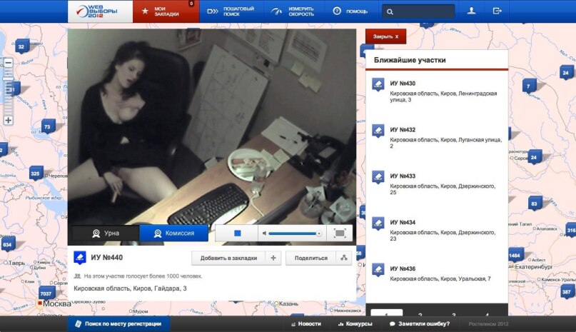The height and width of the screenshot is (332, 576).
Task: Zoom out the map with minus button
Action: (8, 63)
